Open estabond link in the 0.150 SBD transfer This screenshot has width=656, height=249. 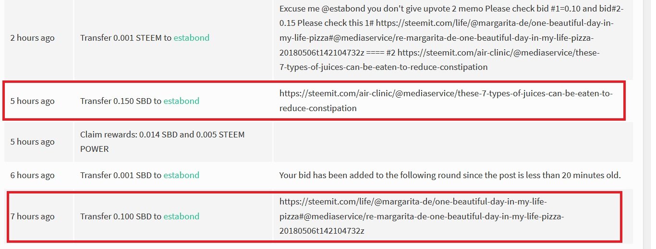pyautogui.click(x=182, y=101)
